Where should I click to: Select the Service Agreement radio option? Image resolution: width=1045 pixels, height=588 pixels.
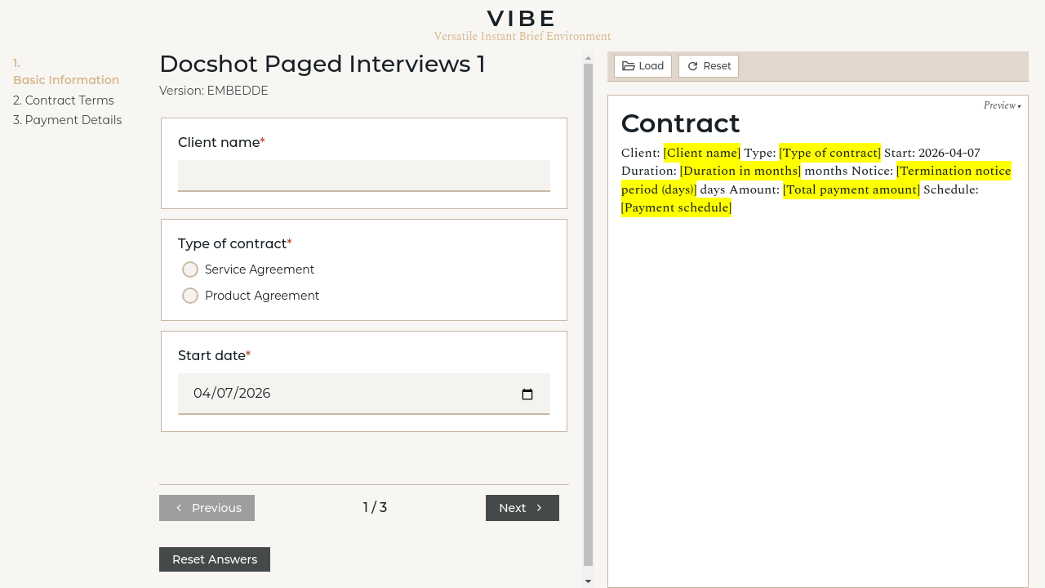pos(190,269)
